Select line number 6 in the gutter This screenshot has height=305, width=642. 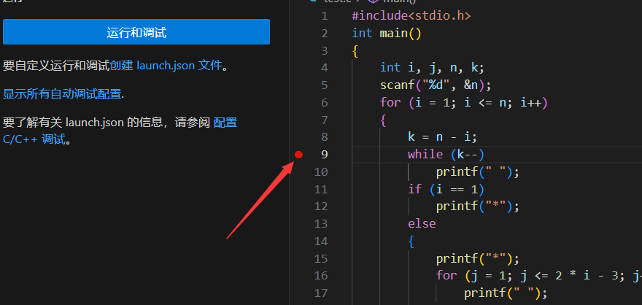(325, 102)
